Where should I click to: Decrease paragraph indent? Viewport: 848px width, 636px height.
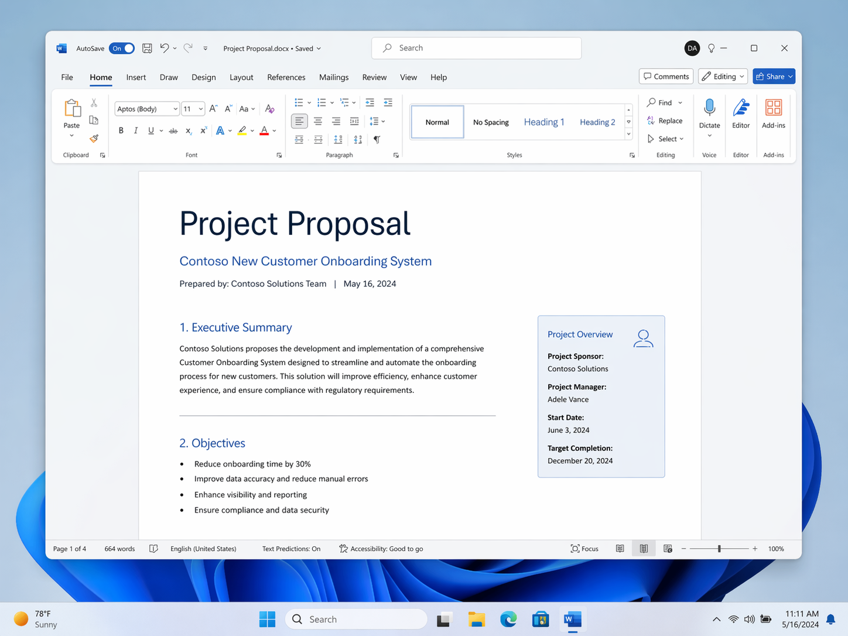(x=370, y=102)
